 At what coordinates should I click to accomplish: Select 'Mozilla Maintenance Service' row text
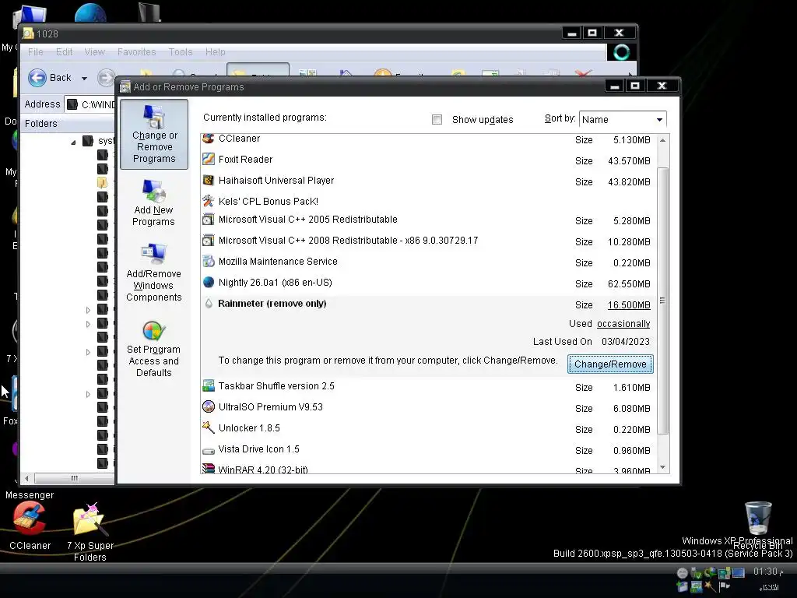coord(278,262)
